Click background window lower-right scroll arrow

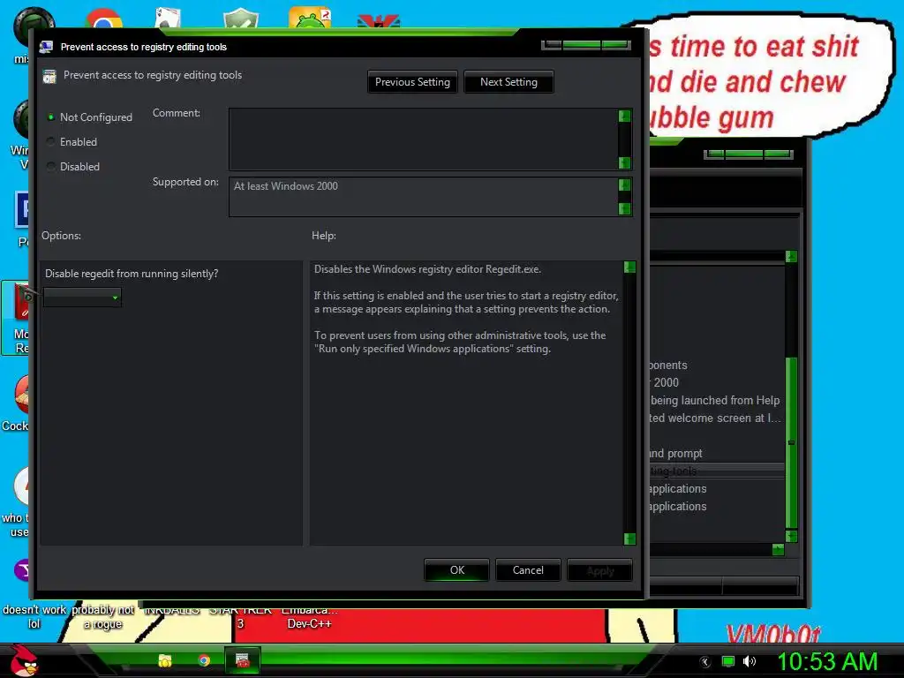pyautogui.click(x=779, y=549)
